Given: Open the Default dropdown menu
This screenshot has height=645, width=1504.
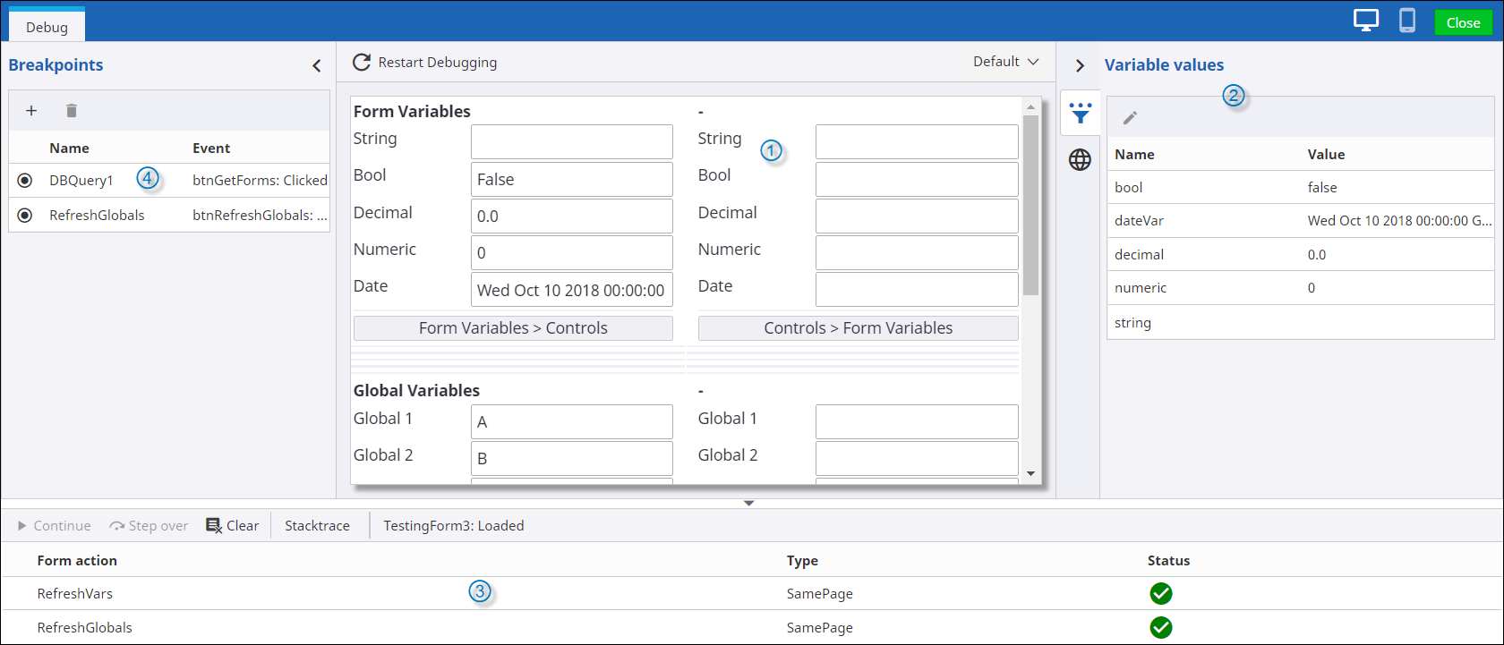Looking at the screenshot, I should point(1006,62).
